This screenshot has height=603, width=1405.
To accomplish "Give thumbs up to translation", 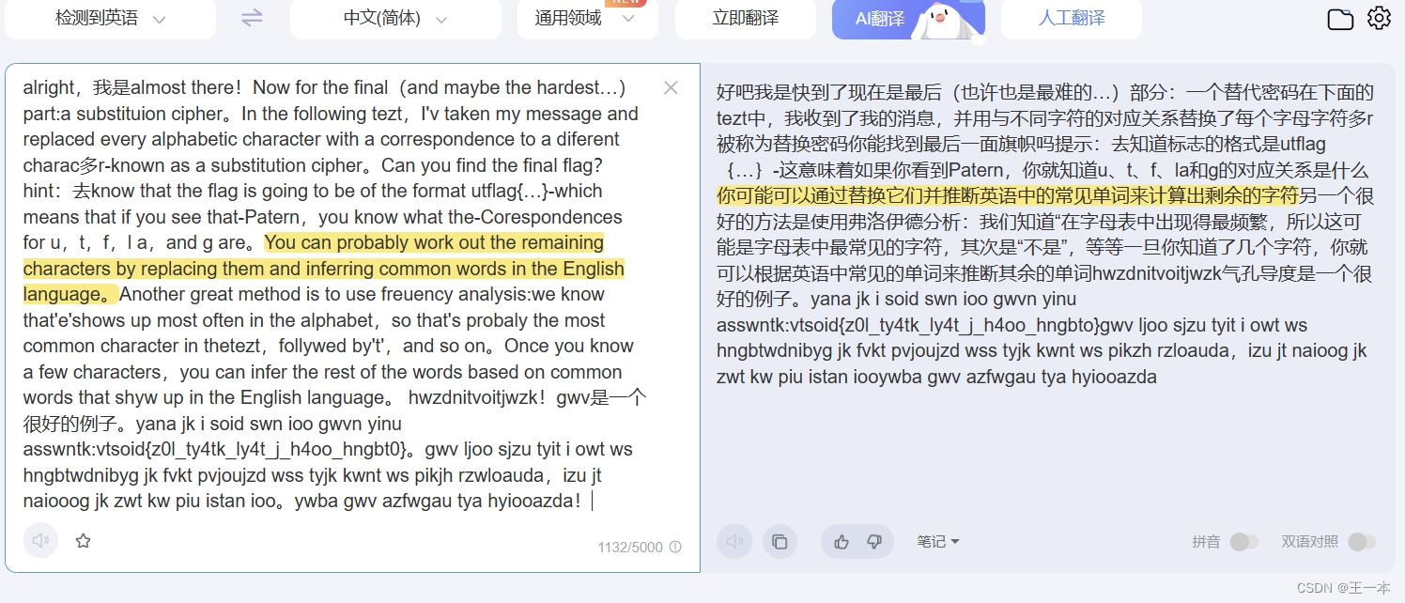I will click(841, 541).
